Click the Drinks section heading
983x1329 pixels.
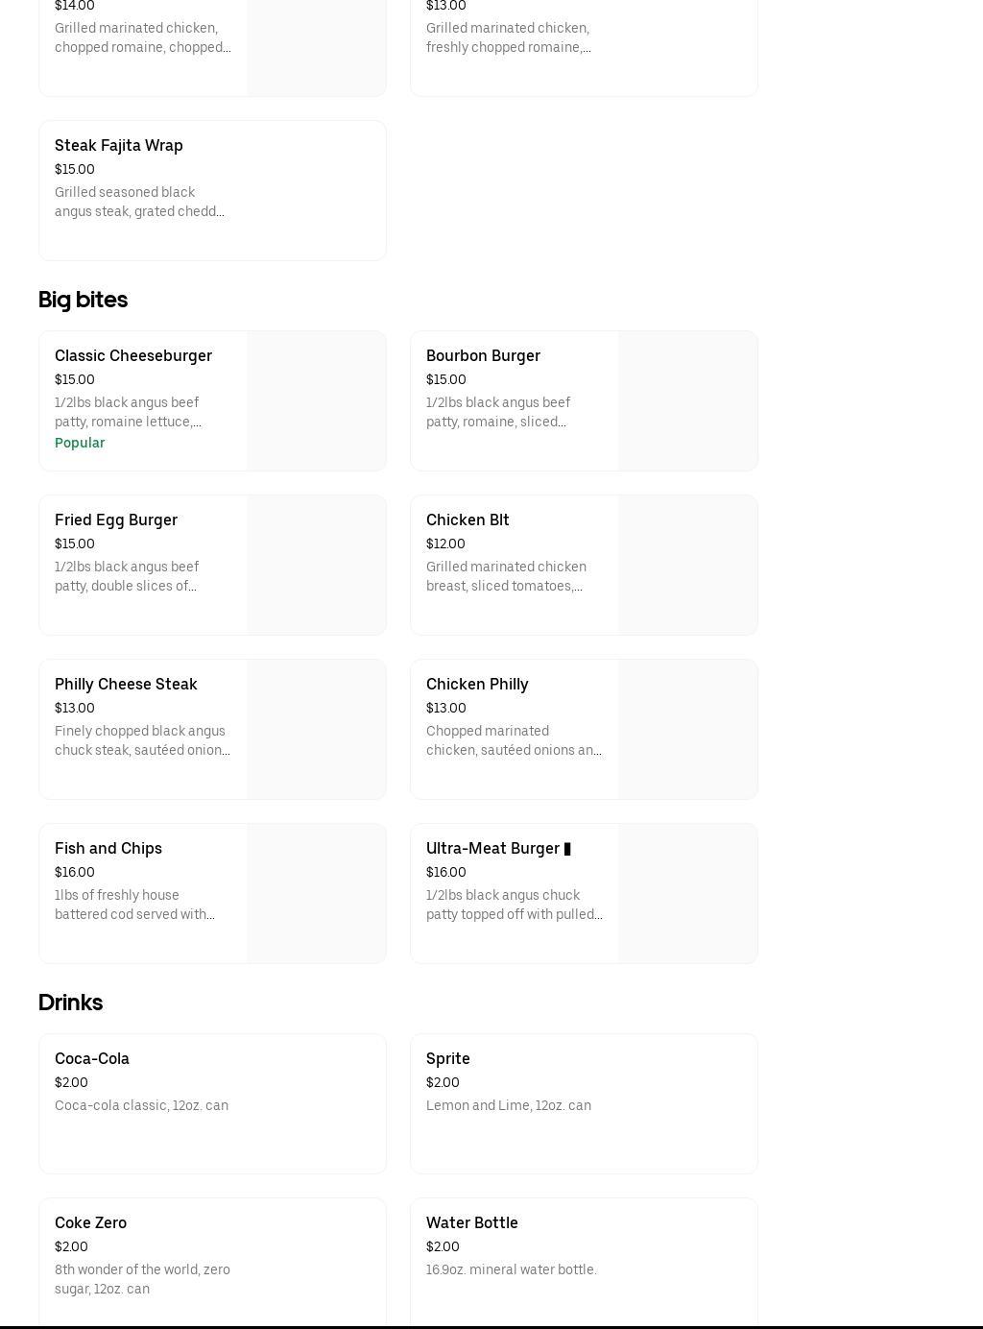(x=70, y=1003)
